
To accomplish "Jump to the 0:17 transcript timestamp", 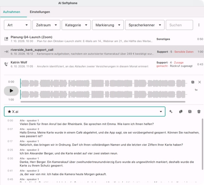I will tap(10, 141).
